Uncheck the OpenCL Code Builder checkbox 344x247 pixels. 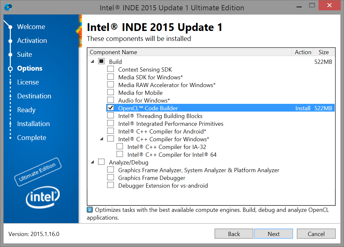pos(111,108)
